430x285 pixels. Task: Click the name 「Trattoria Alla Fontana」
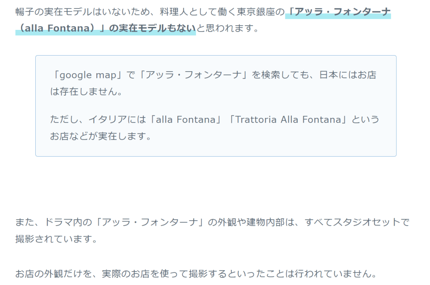tap(288, 120)
